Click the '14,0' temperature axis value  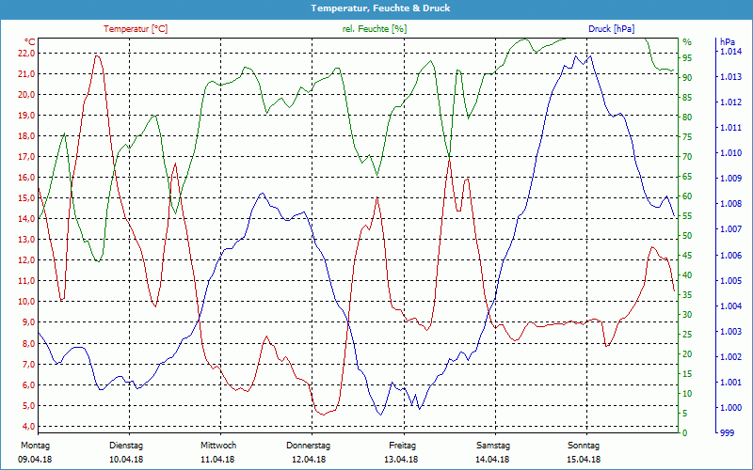(26, 219)
